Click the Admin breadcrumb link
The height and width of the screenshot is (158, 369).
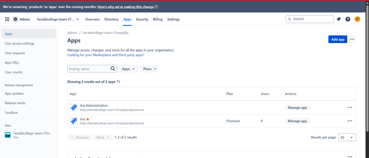(72, 33)
